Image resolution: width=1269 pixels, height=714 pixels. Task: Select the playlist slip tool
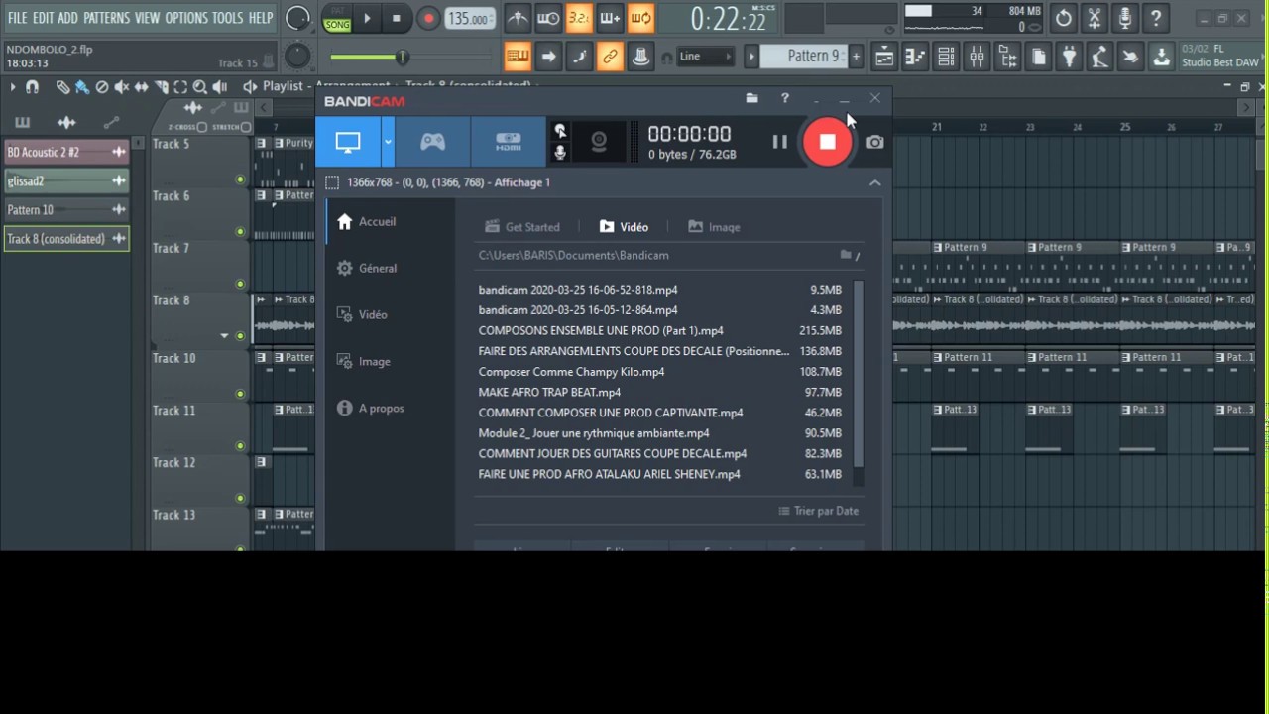tap(142, 87)
